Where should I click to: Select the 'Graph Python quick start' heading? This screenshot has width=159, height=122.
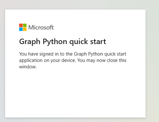coord(63,42)
